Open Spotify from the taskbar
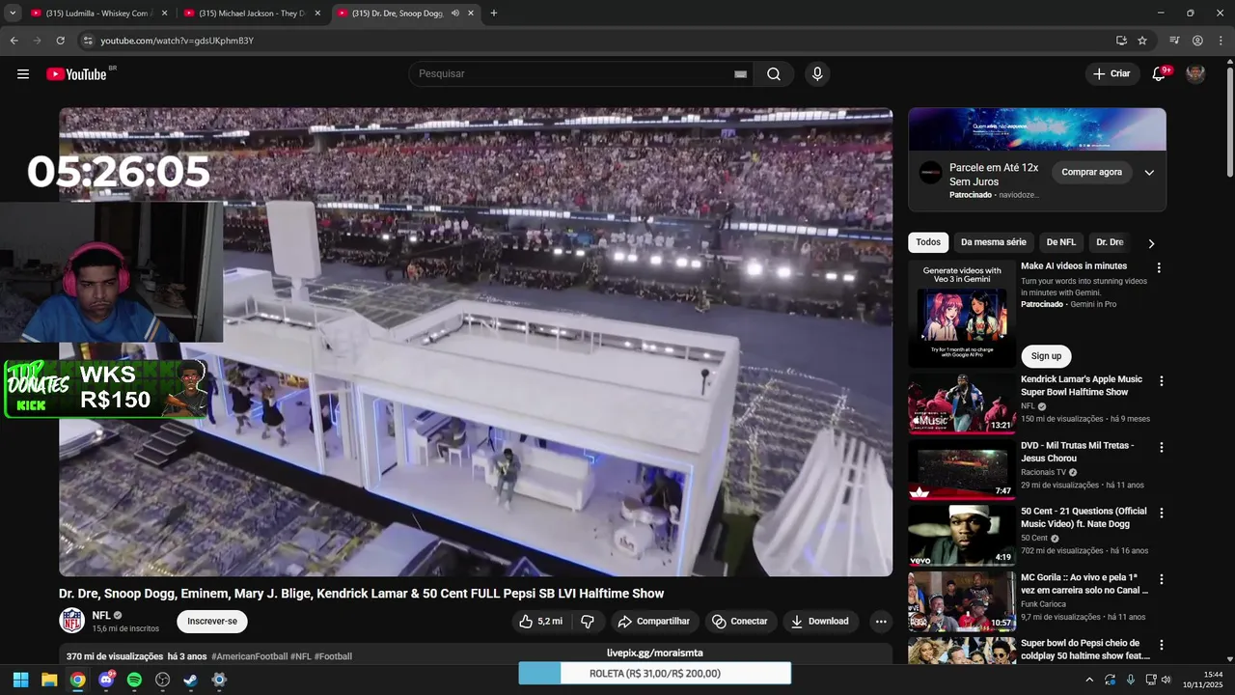Screen dimensions: 1235x695 pyautogui.click(x=134, y=680)
